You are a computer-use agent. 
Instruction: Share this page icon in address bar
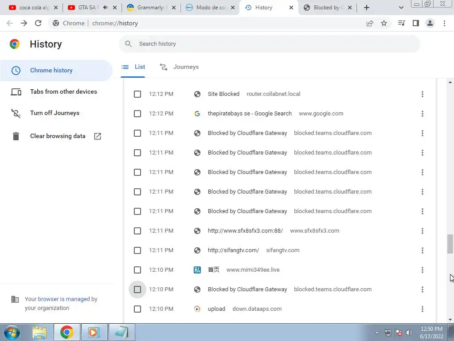[370, 23]
